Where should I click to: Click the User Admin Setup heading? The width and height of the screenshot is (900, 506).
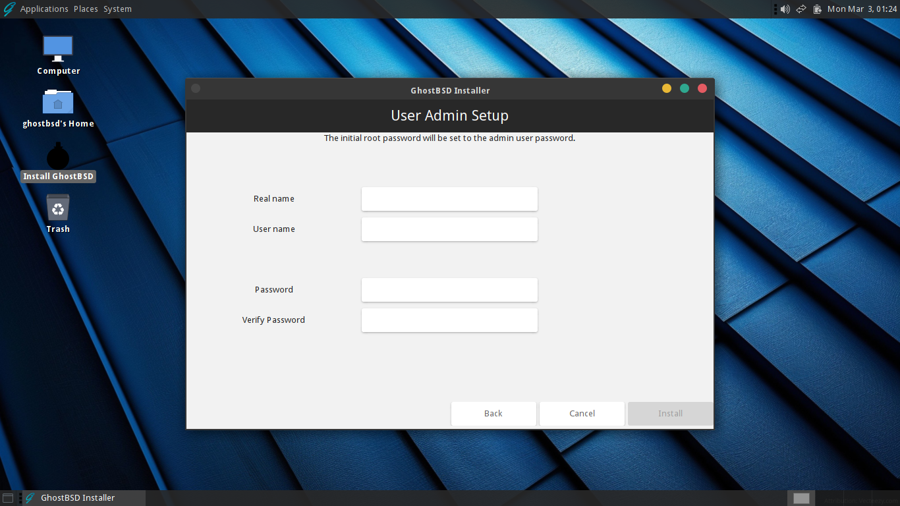click(450, 116)
